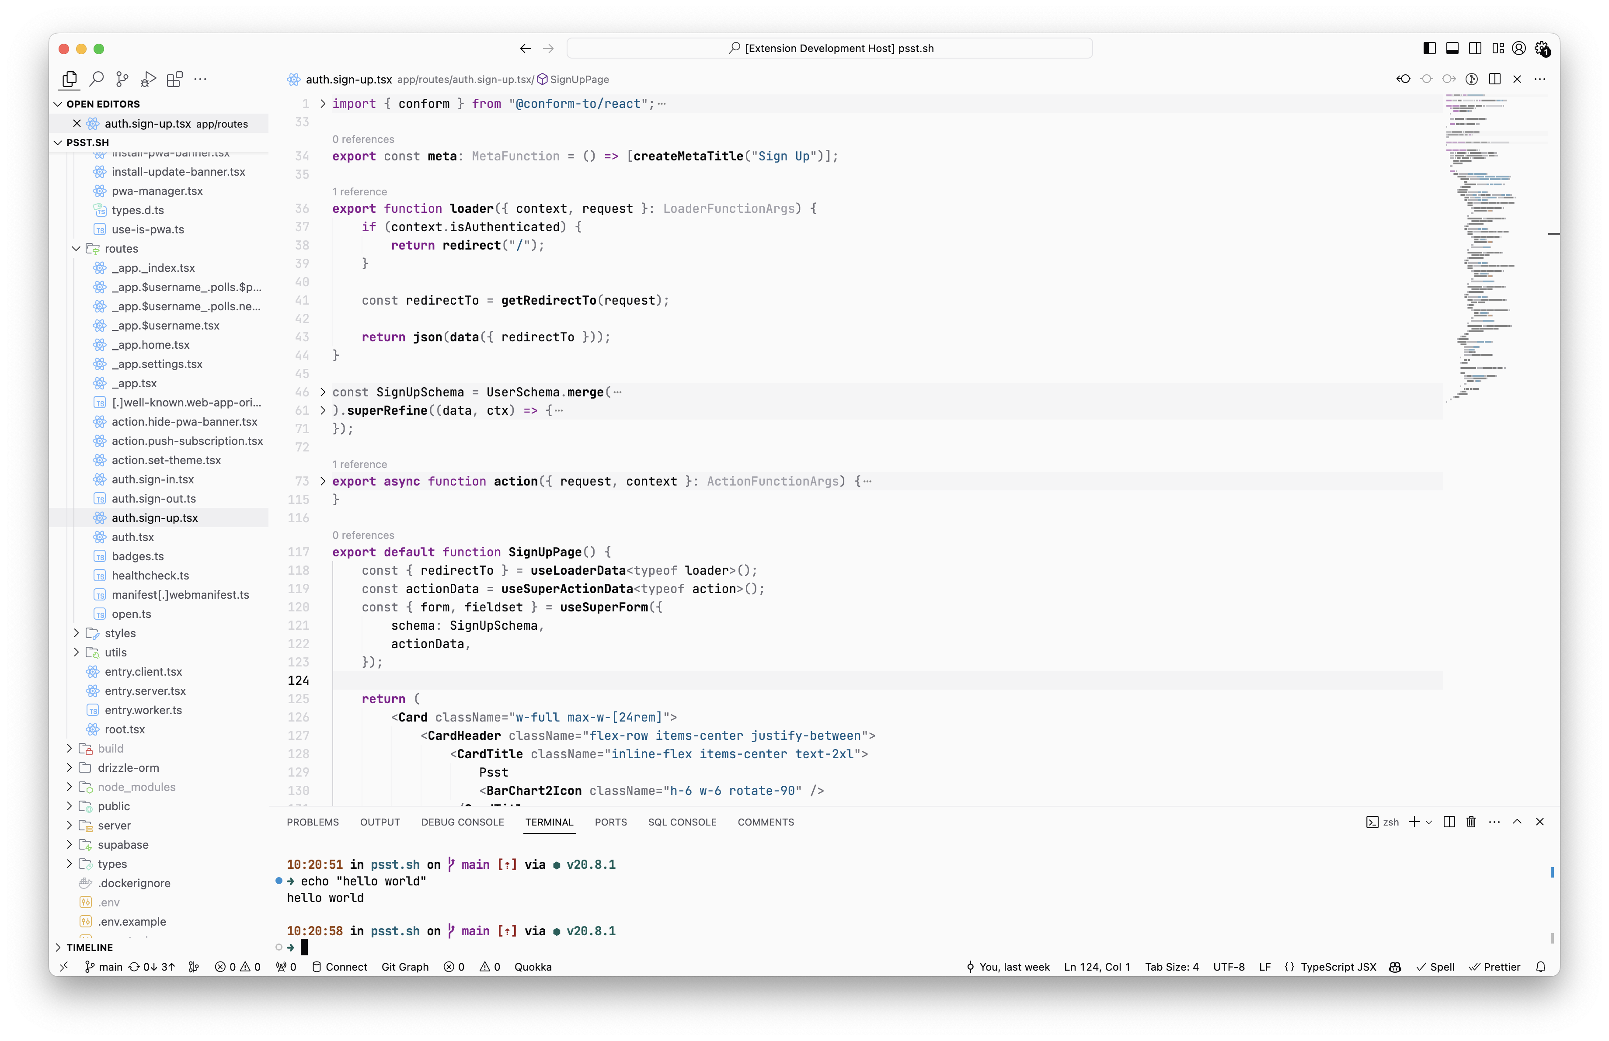Image resolution: width=1609 pixels, height=1041 pixels.
Task: Open the Accounts profile icon
Action: 1518,48
